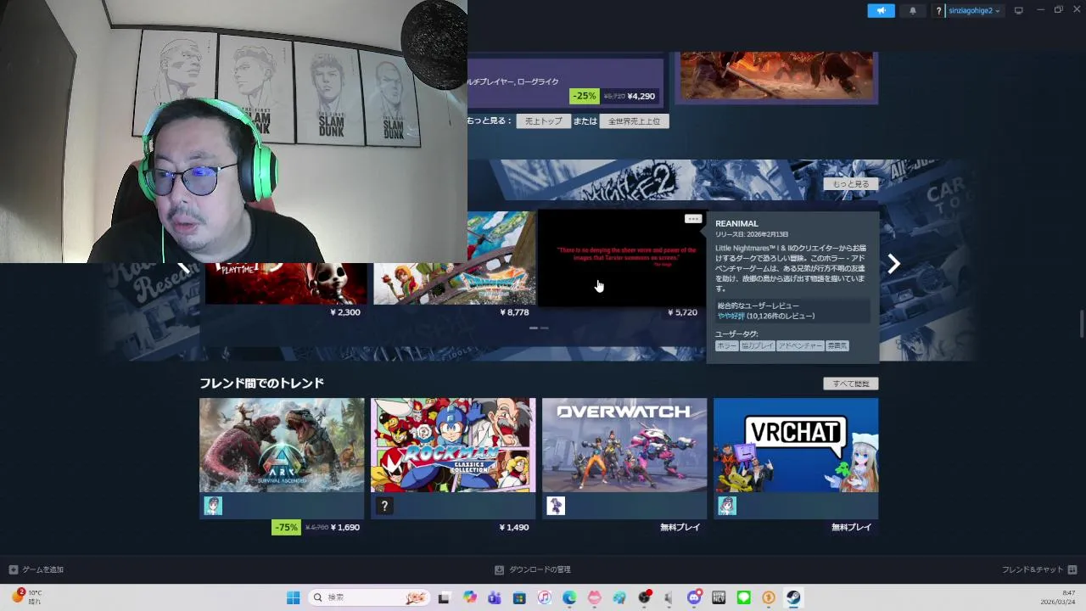Open Windows Start menu
Screen dimensions: 1086x611
293,597
